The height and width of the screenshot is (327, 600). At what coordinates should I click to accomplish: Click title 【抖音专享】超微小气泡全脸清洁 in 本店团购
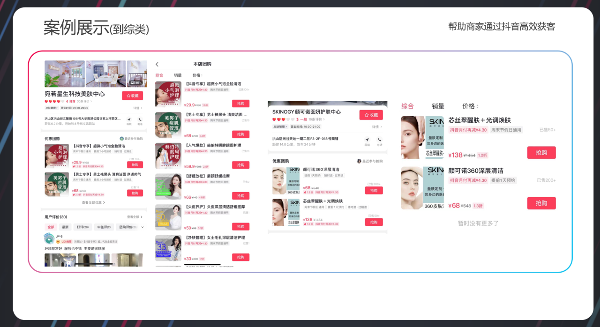pos(213,84)
